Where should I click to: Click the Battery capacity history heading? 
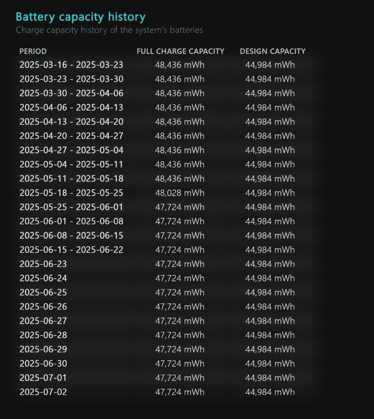click(x=80, y=17)
